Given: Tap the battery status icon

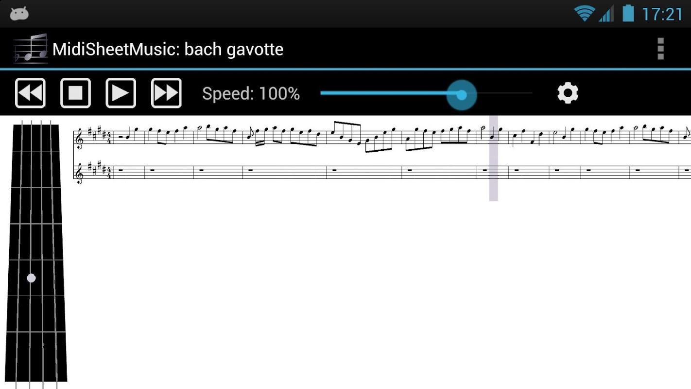Looking at the screenshot, I should (x=628, y=13).
